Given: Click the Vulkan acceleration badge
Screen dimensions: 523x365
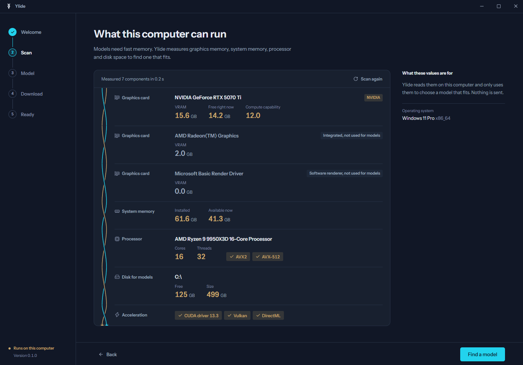Looking at the screenshot, I should tap(237, 315).
